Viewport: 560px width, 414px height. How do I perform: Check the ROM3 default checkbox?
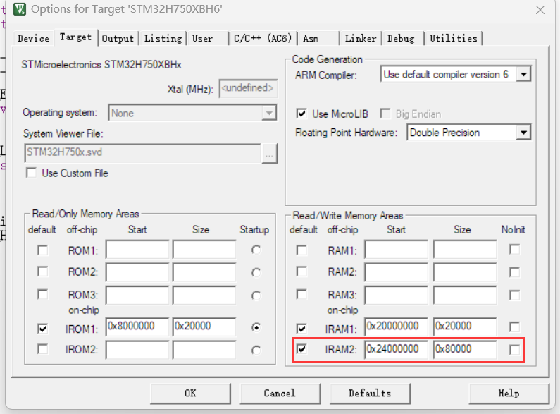click(43, 295)
